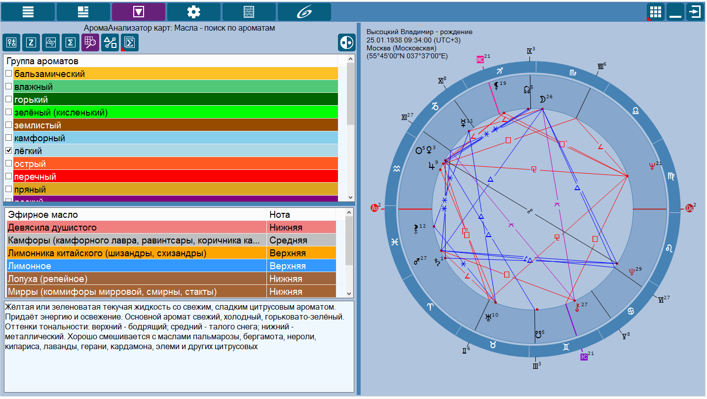The image size is (707, 399).
Task: Click the orange острый color row
Action: 175,163
